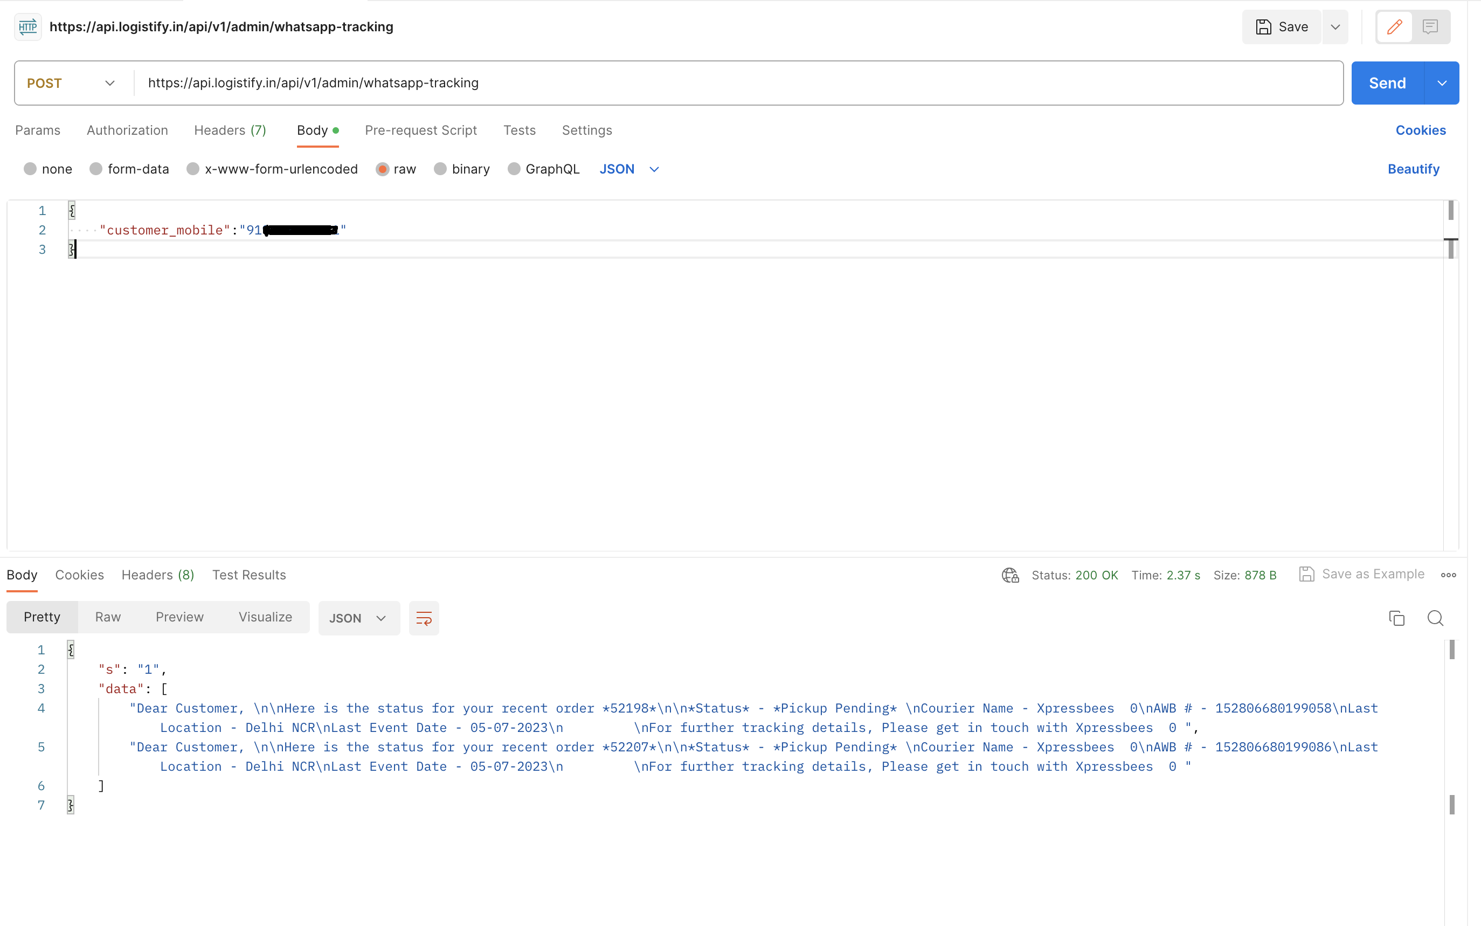Open the response more options menu
Viewport: 1481px width, 926px height.
pyautogui.click(x=1448, y=575)
